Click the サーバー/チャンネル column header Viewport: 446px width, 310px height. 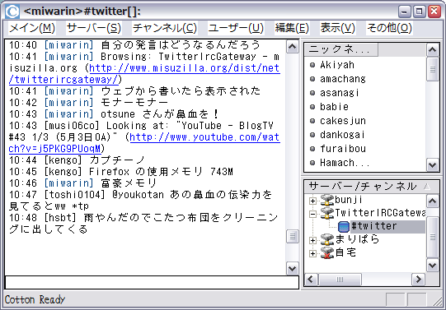click(x=372, y=187)
